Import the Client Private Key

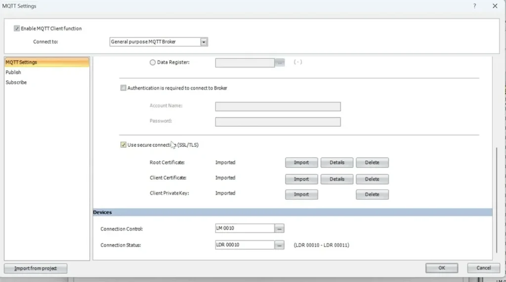click(301, 194)
